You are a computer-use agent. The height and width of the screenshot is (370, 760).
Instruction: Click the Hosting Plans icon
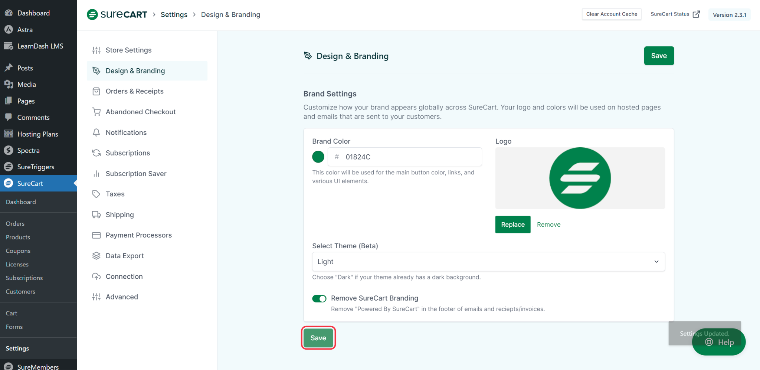pyautogui.click(x=9, y=134)
